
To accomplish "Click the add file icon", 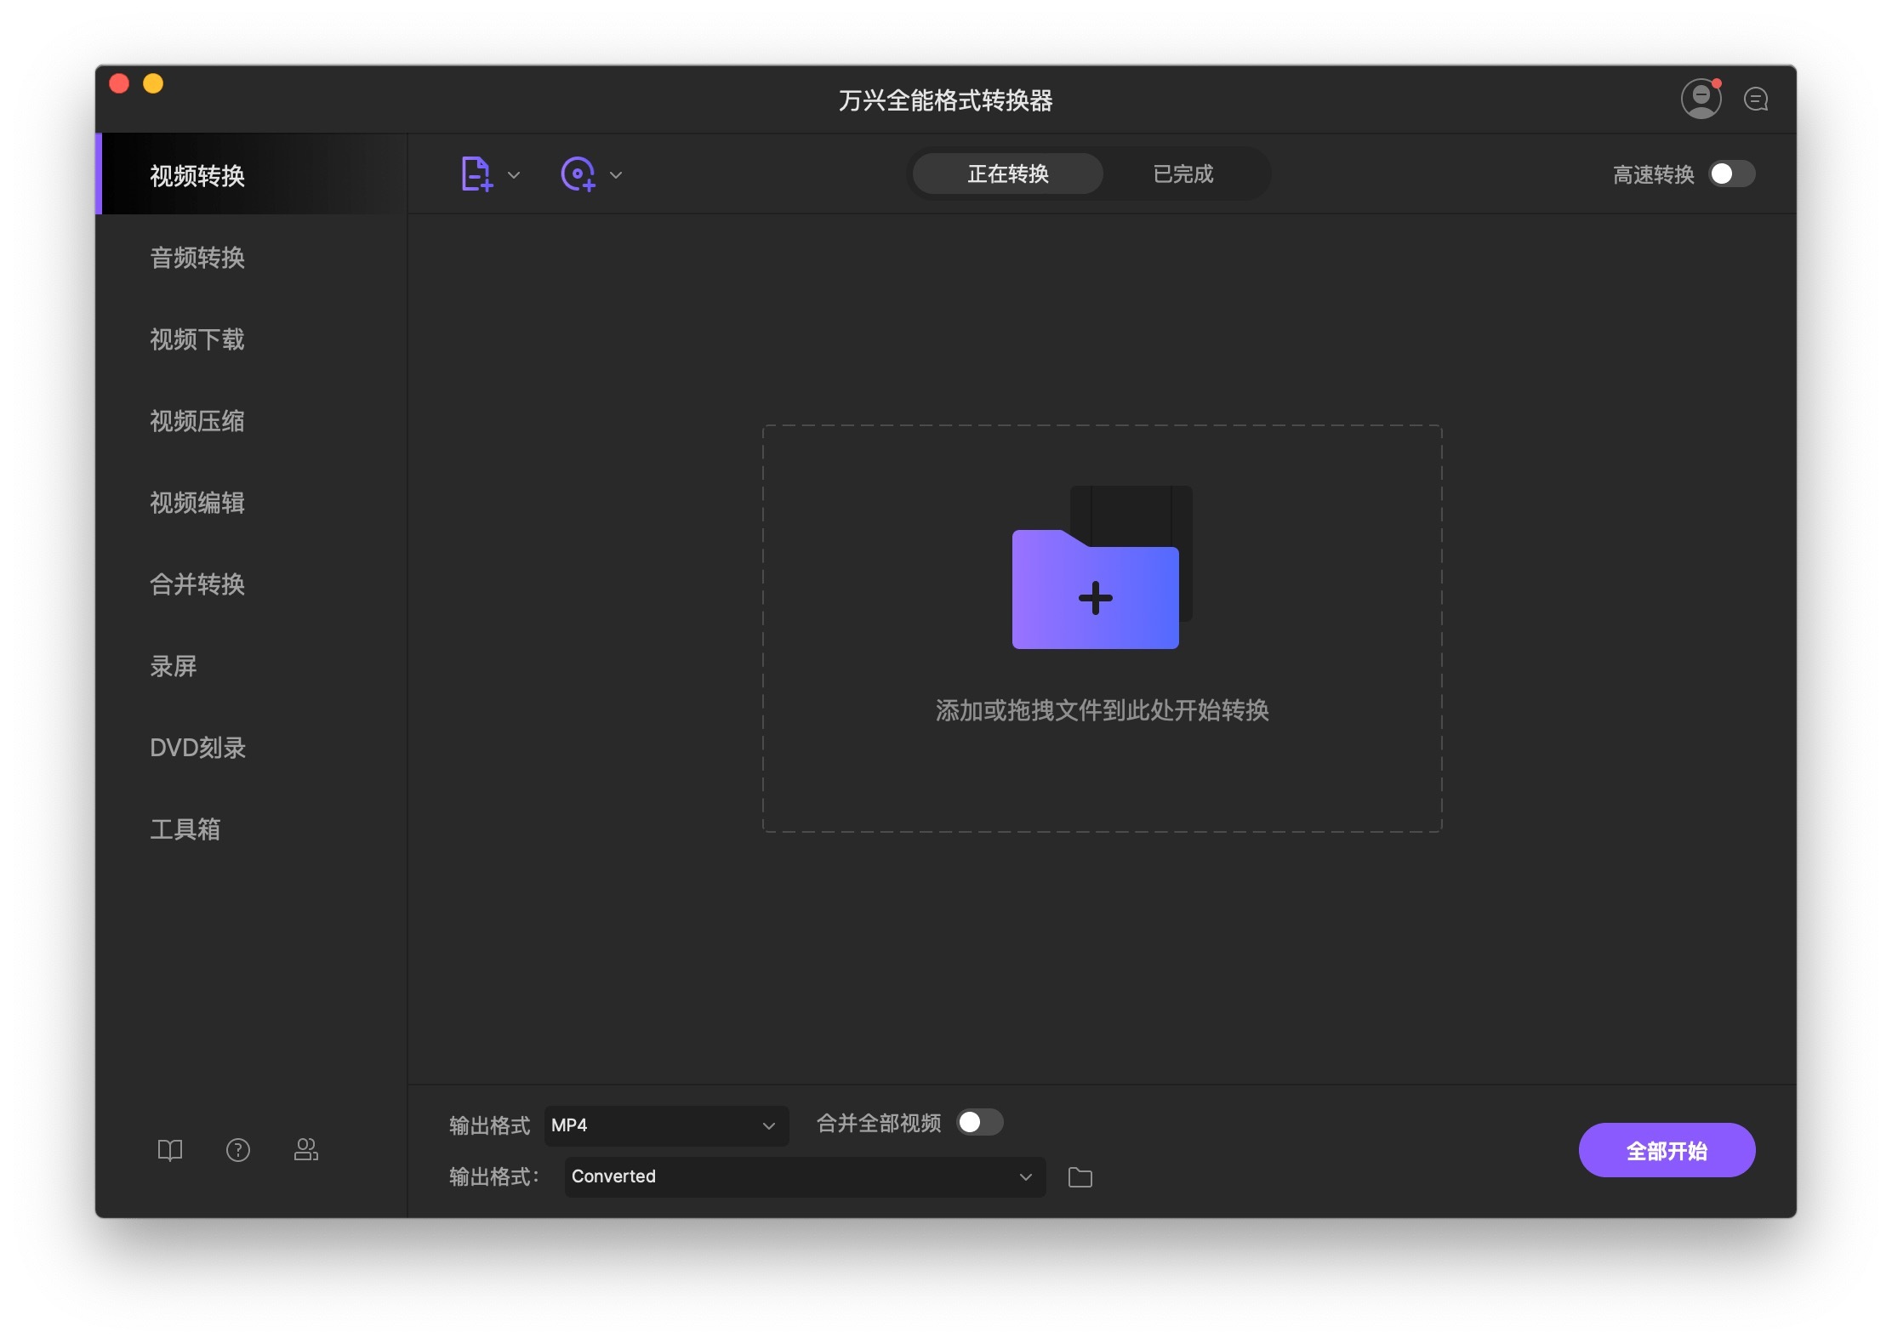I will 476,174.
